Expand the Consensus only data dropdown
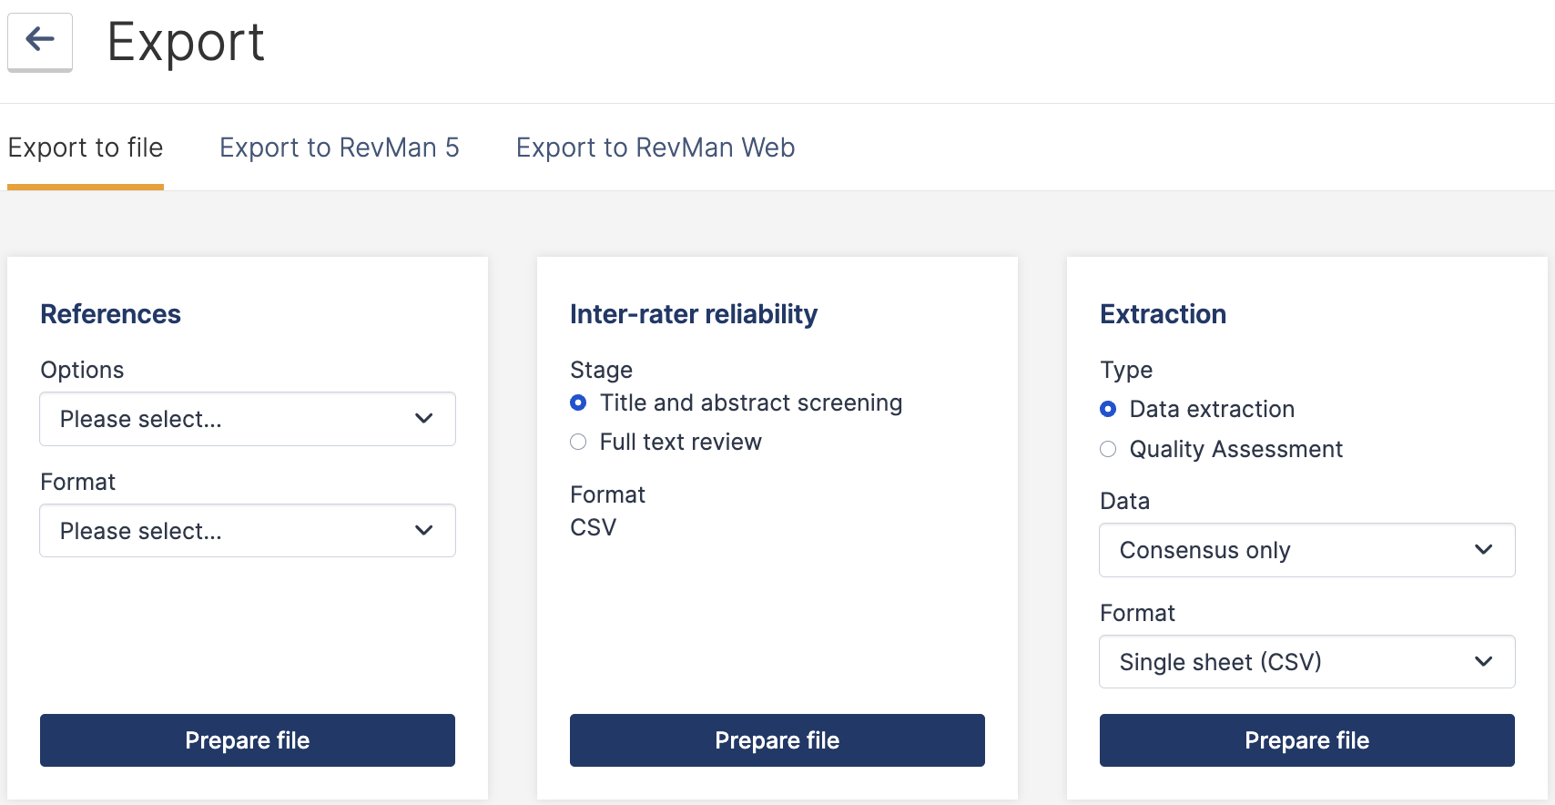This screenshot has width=1555, height=805. tap(1306, 550)
